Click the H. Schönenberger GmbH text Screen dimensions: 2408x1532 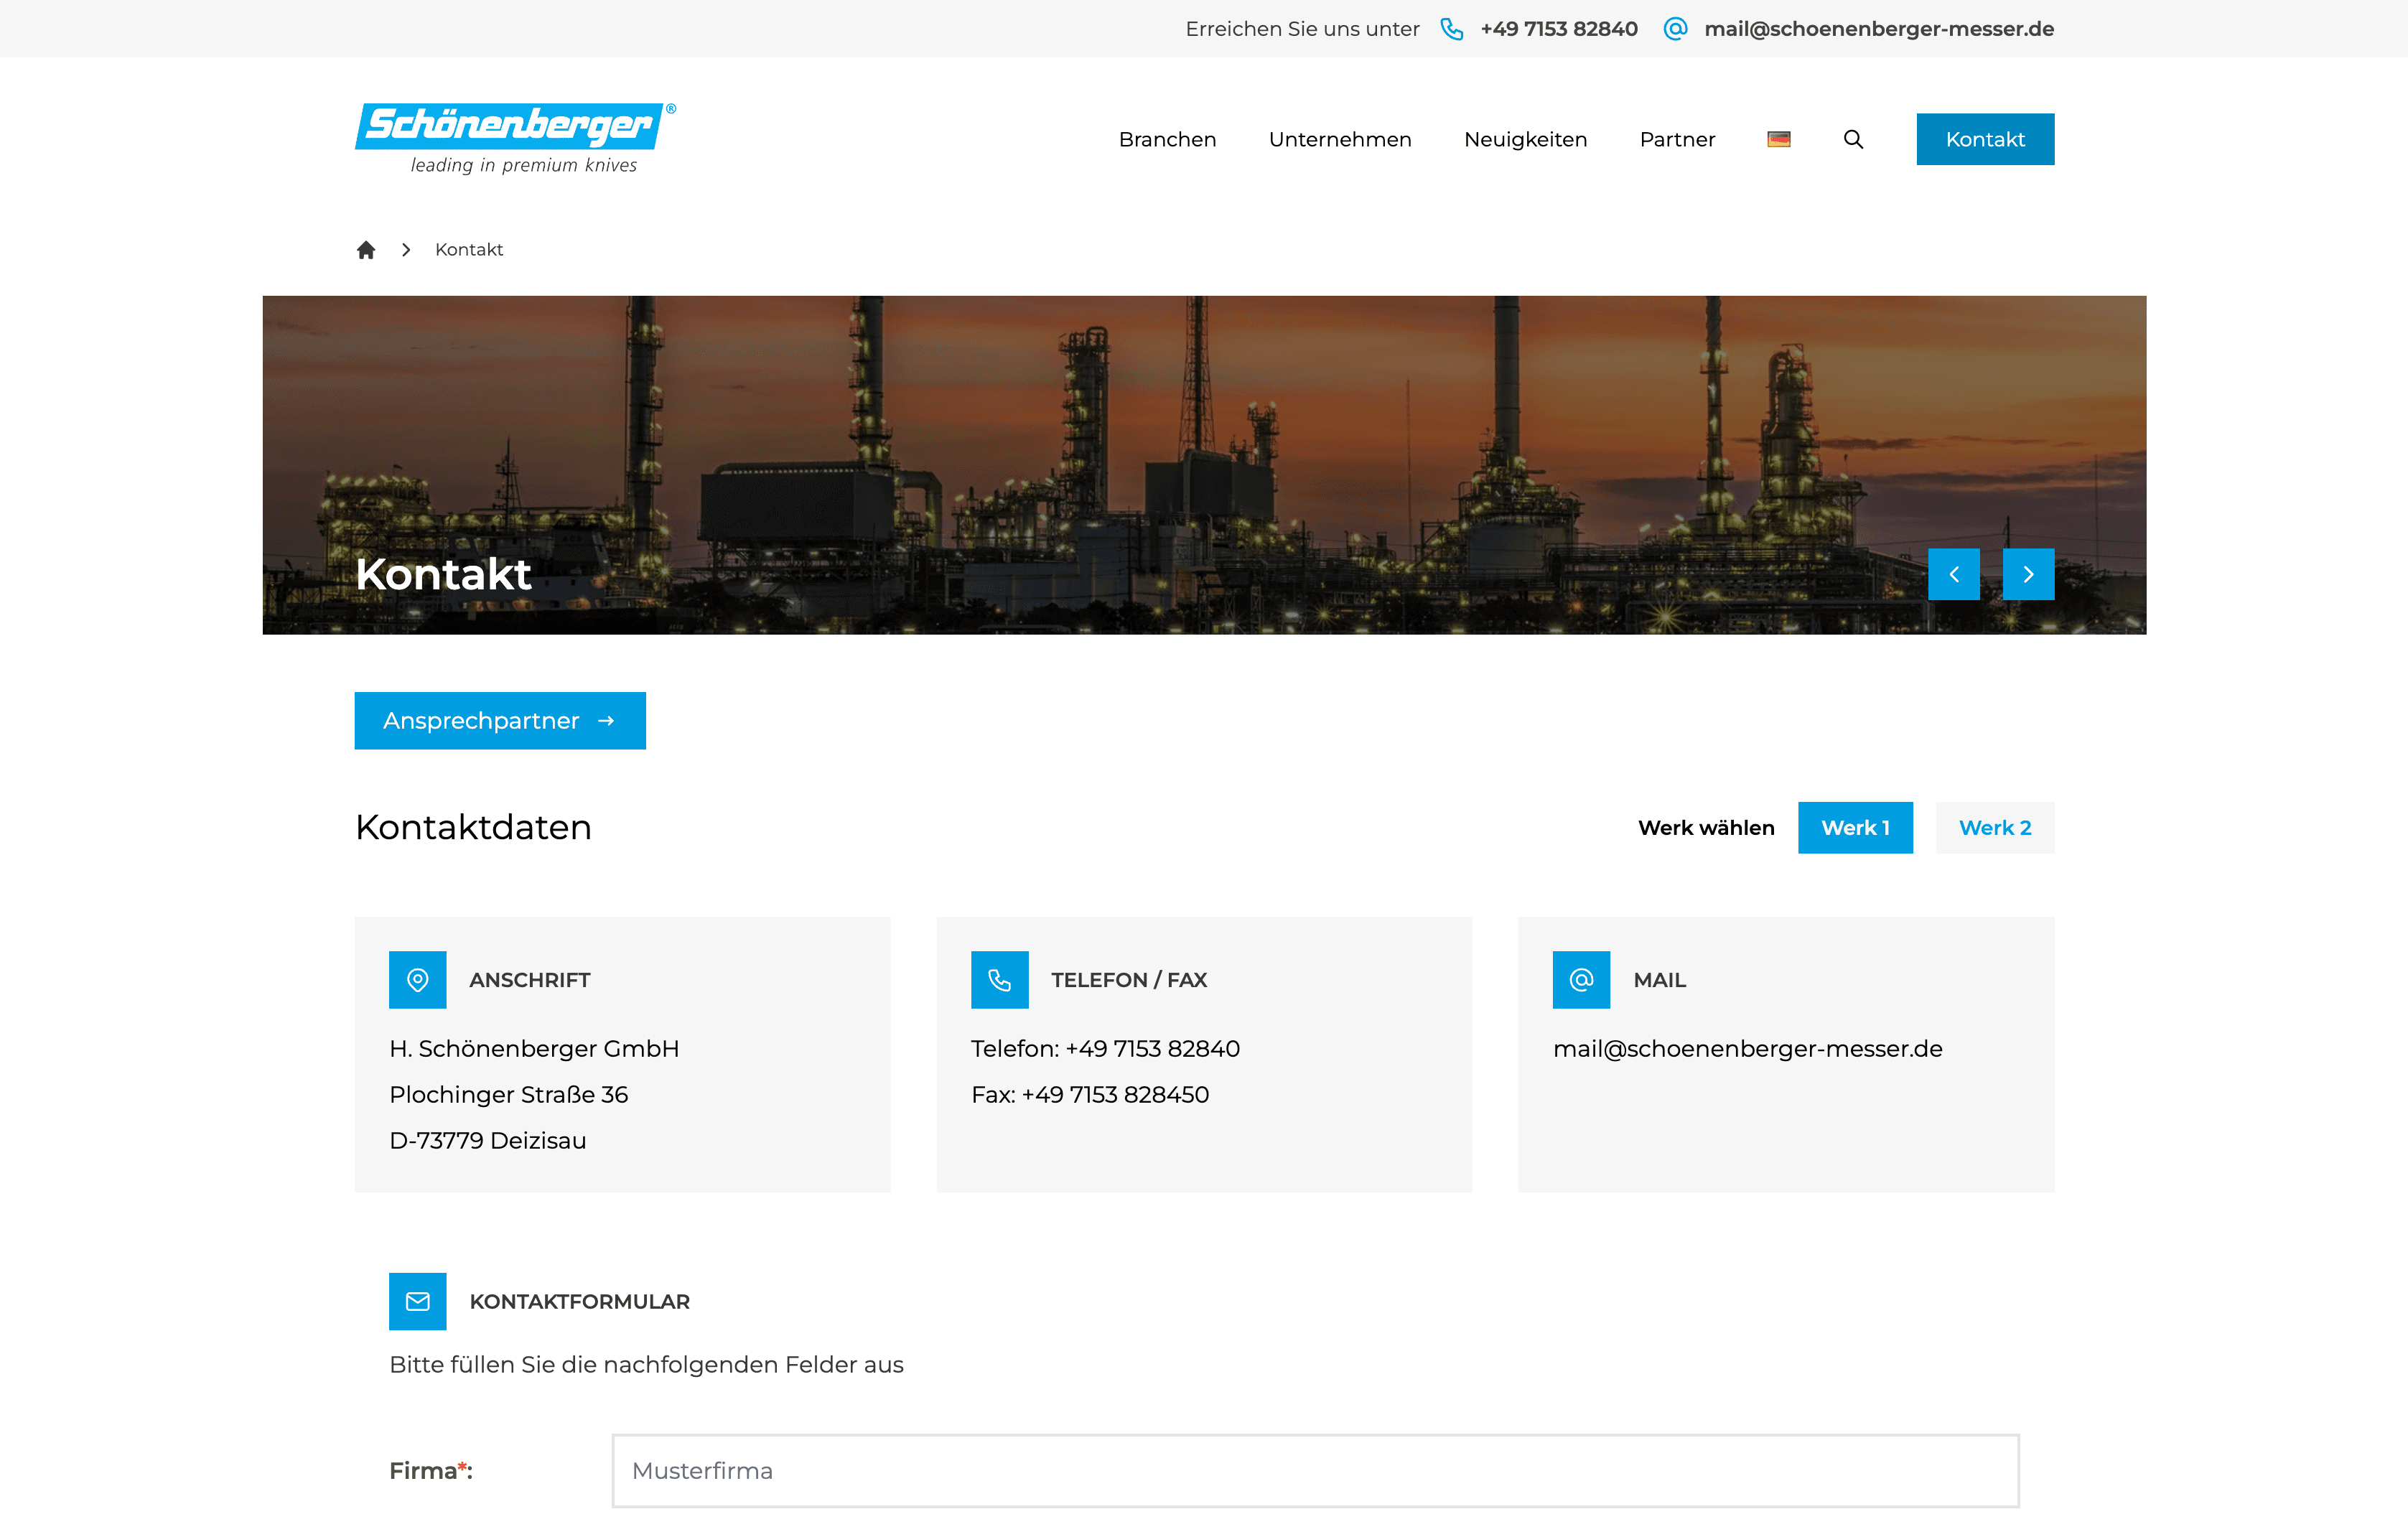(534, 1048)
